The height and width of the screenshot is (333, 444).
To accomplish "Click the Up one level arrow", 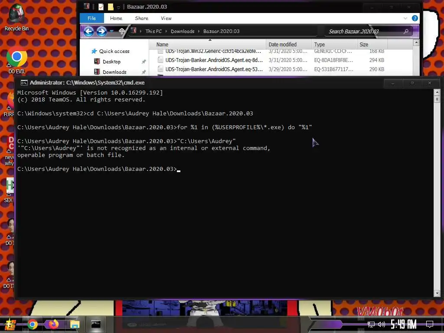I will (121, 31).
